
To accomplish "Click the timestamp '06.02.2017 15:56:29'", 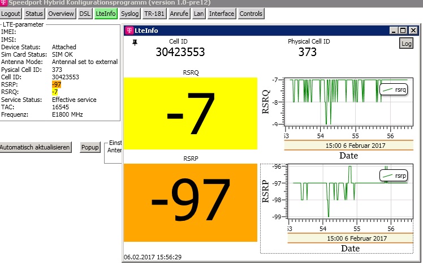I will [153, 257].
